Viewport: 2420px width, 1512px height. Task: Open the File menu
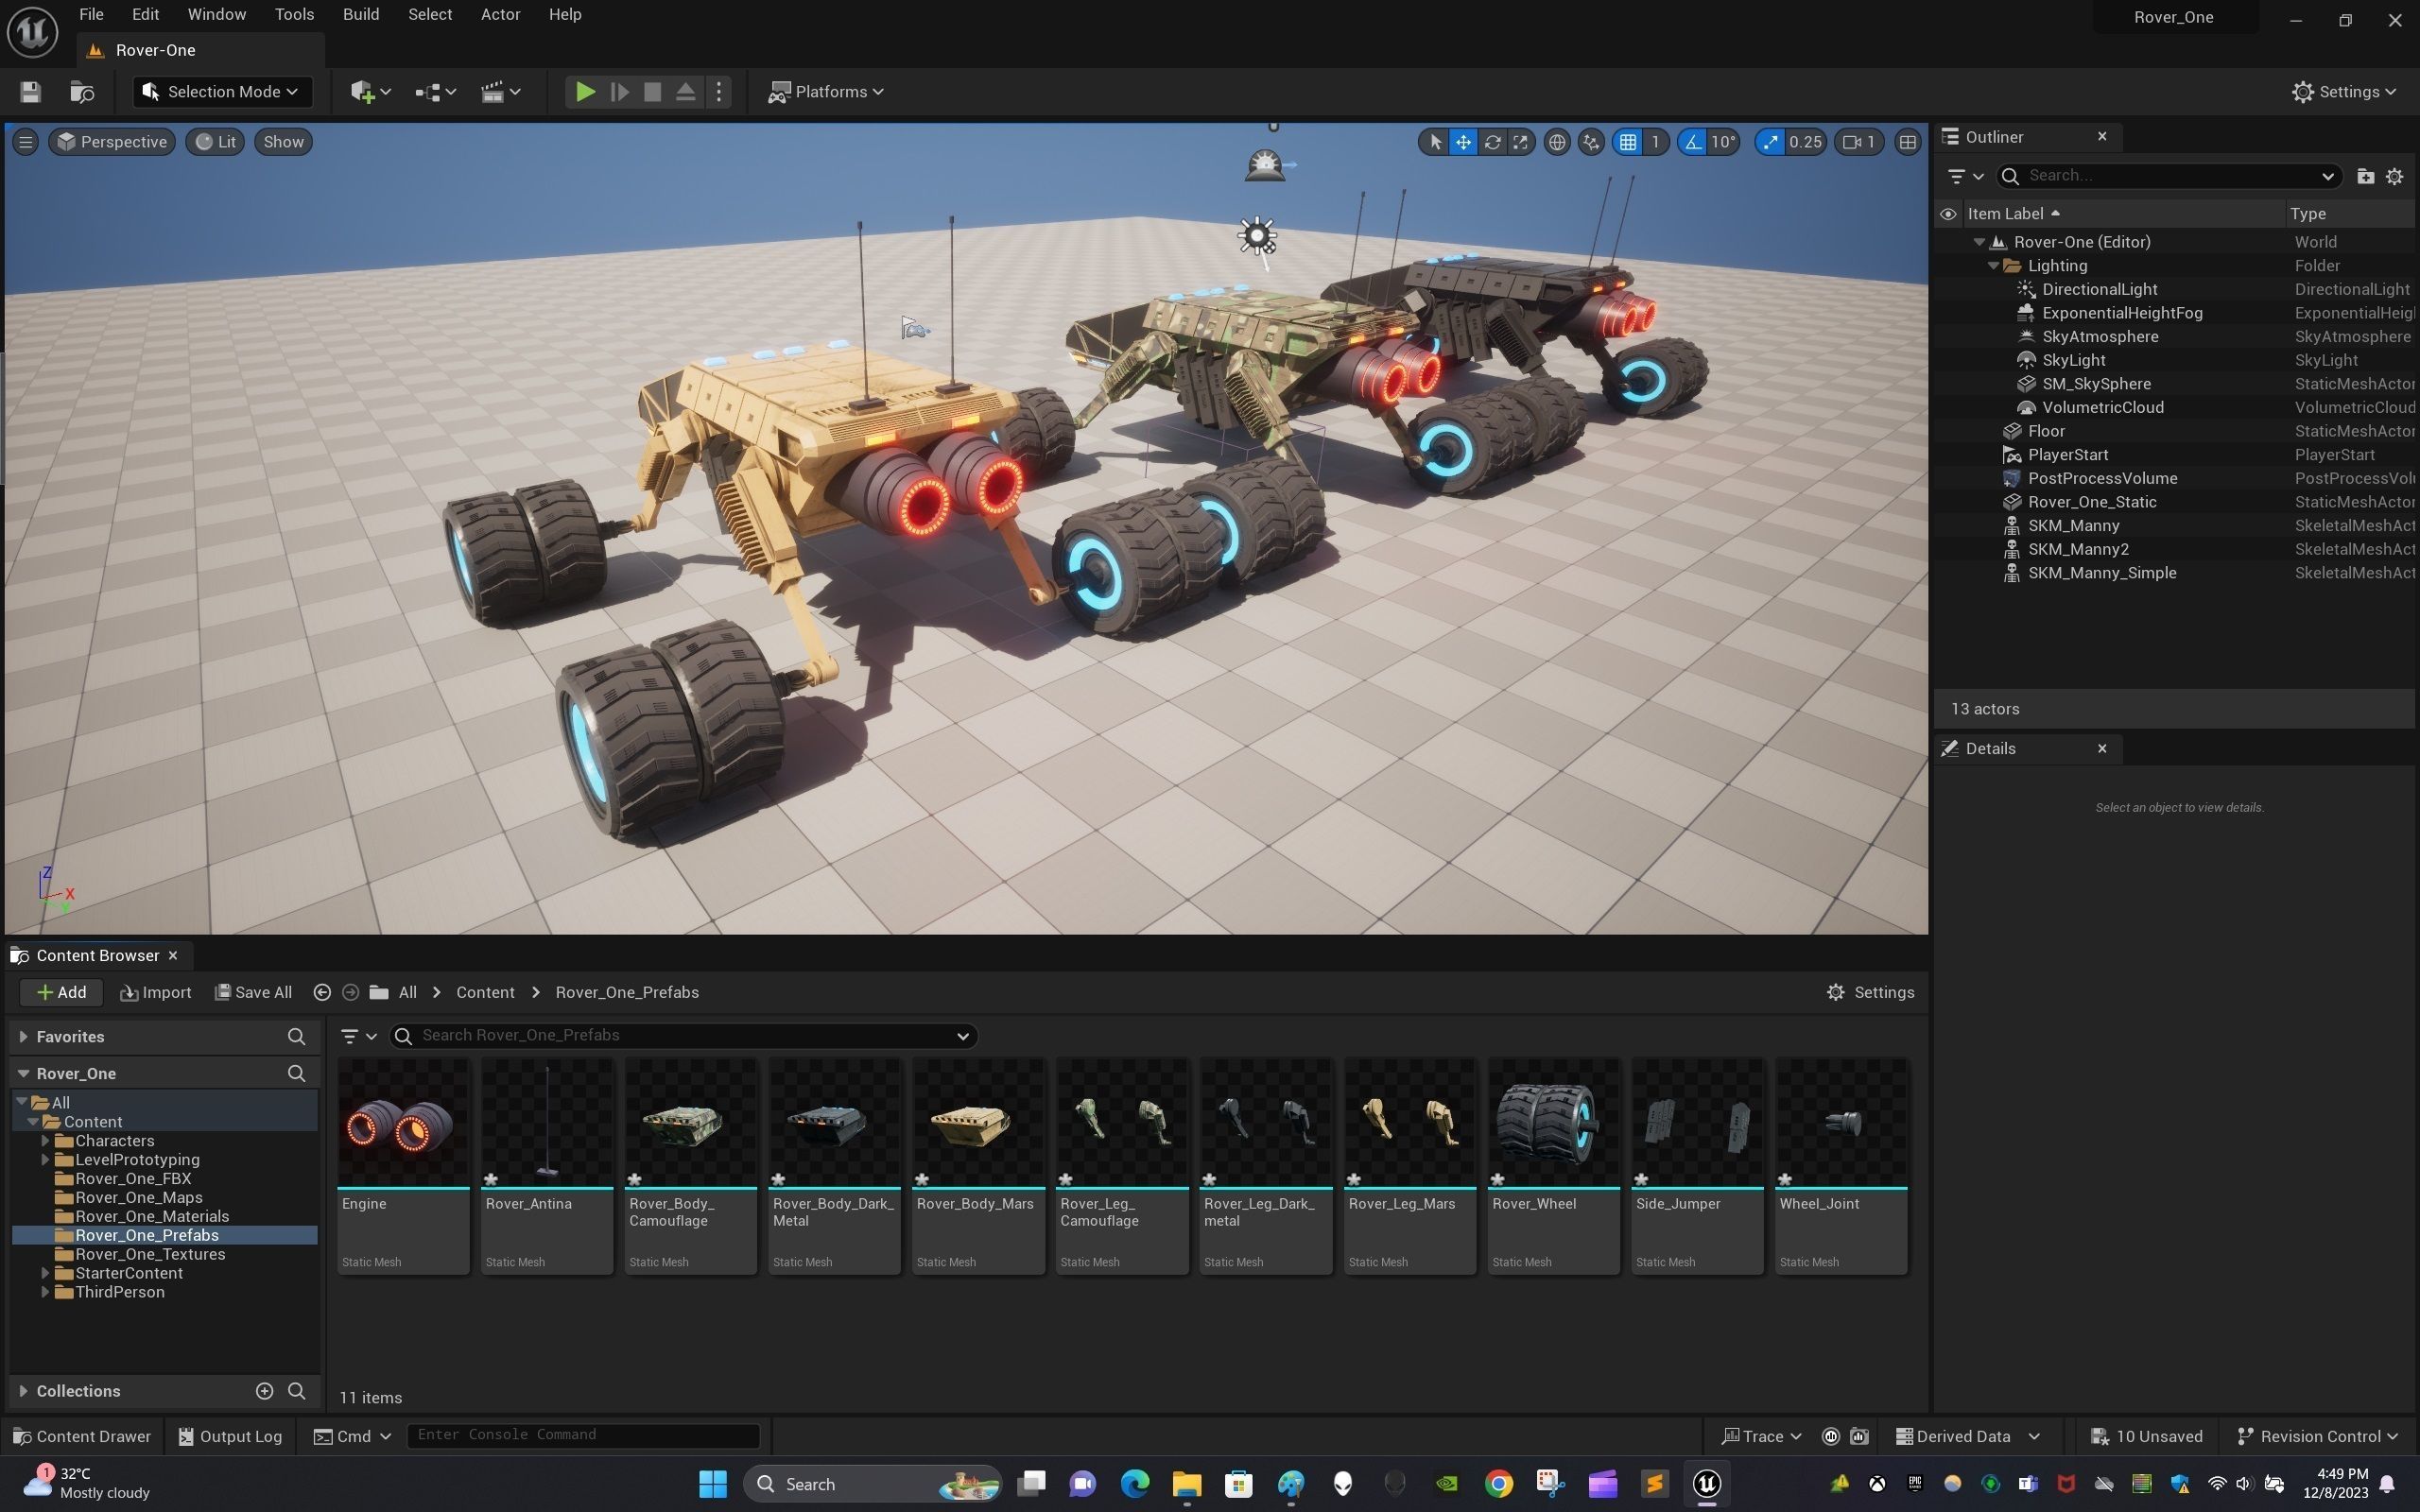[x=91, y=15]
